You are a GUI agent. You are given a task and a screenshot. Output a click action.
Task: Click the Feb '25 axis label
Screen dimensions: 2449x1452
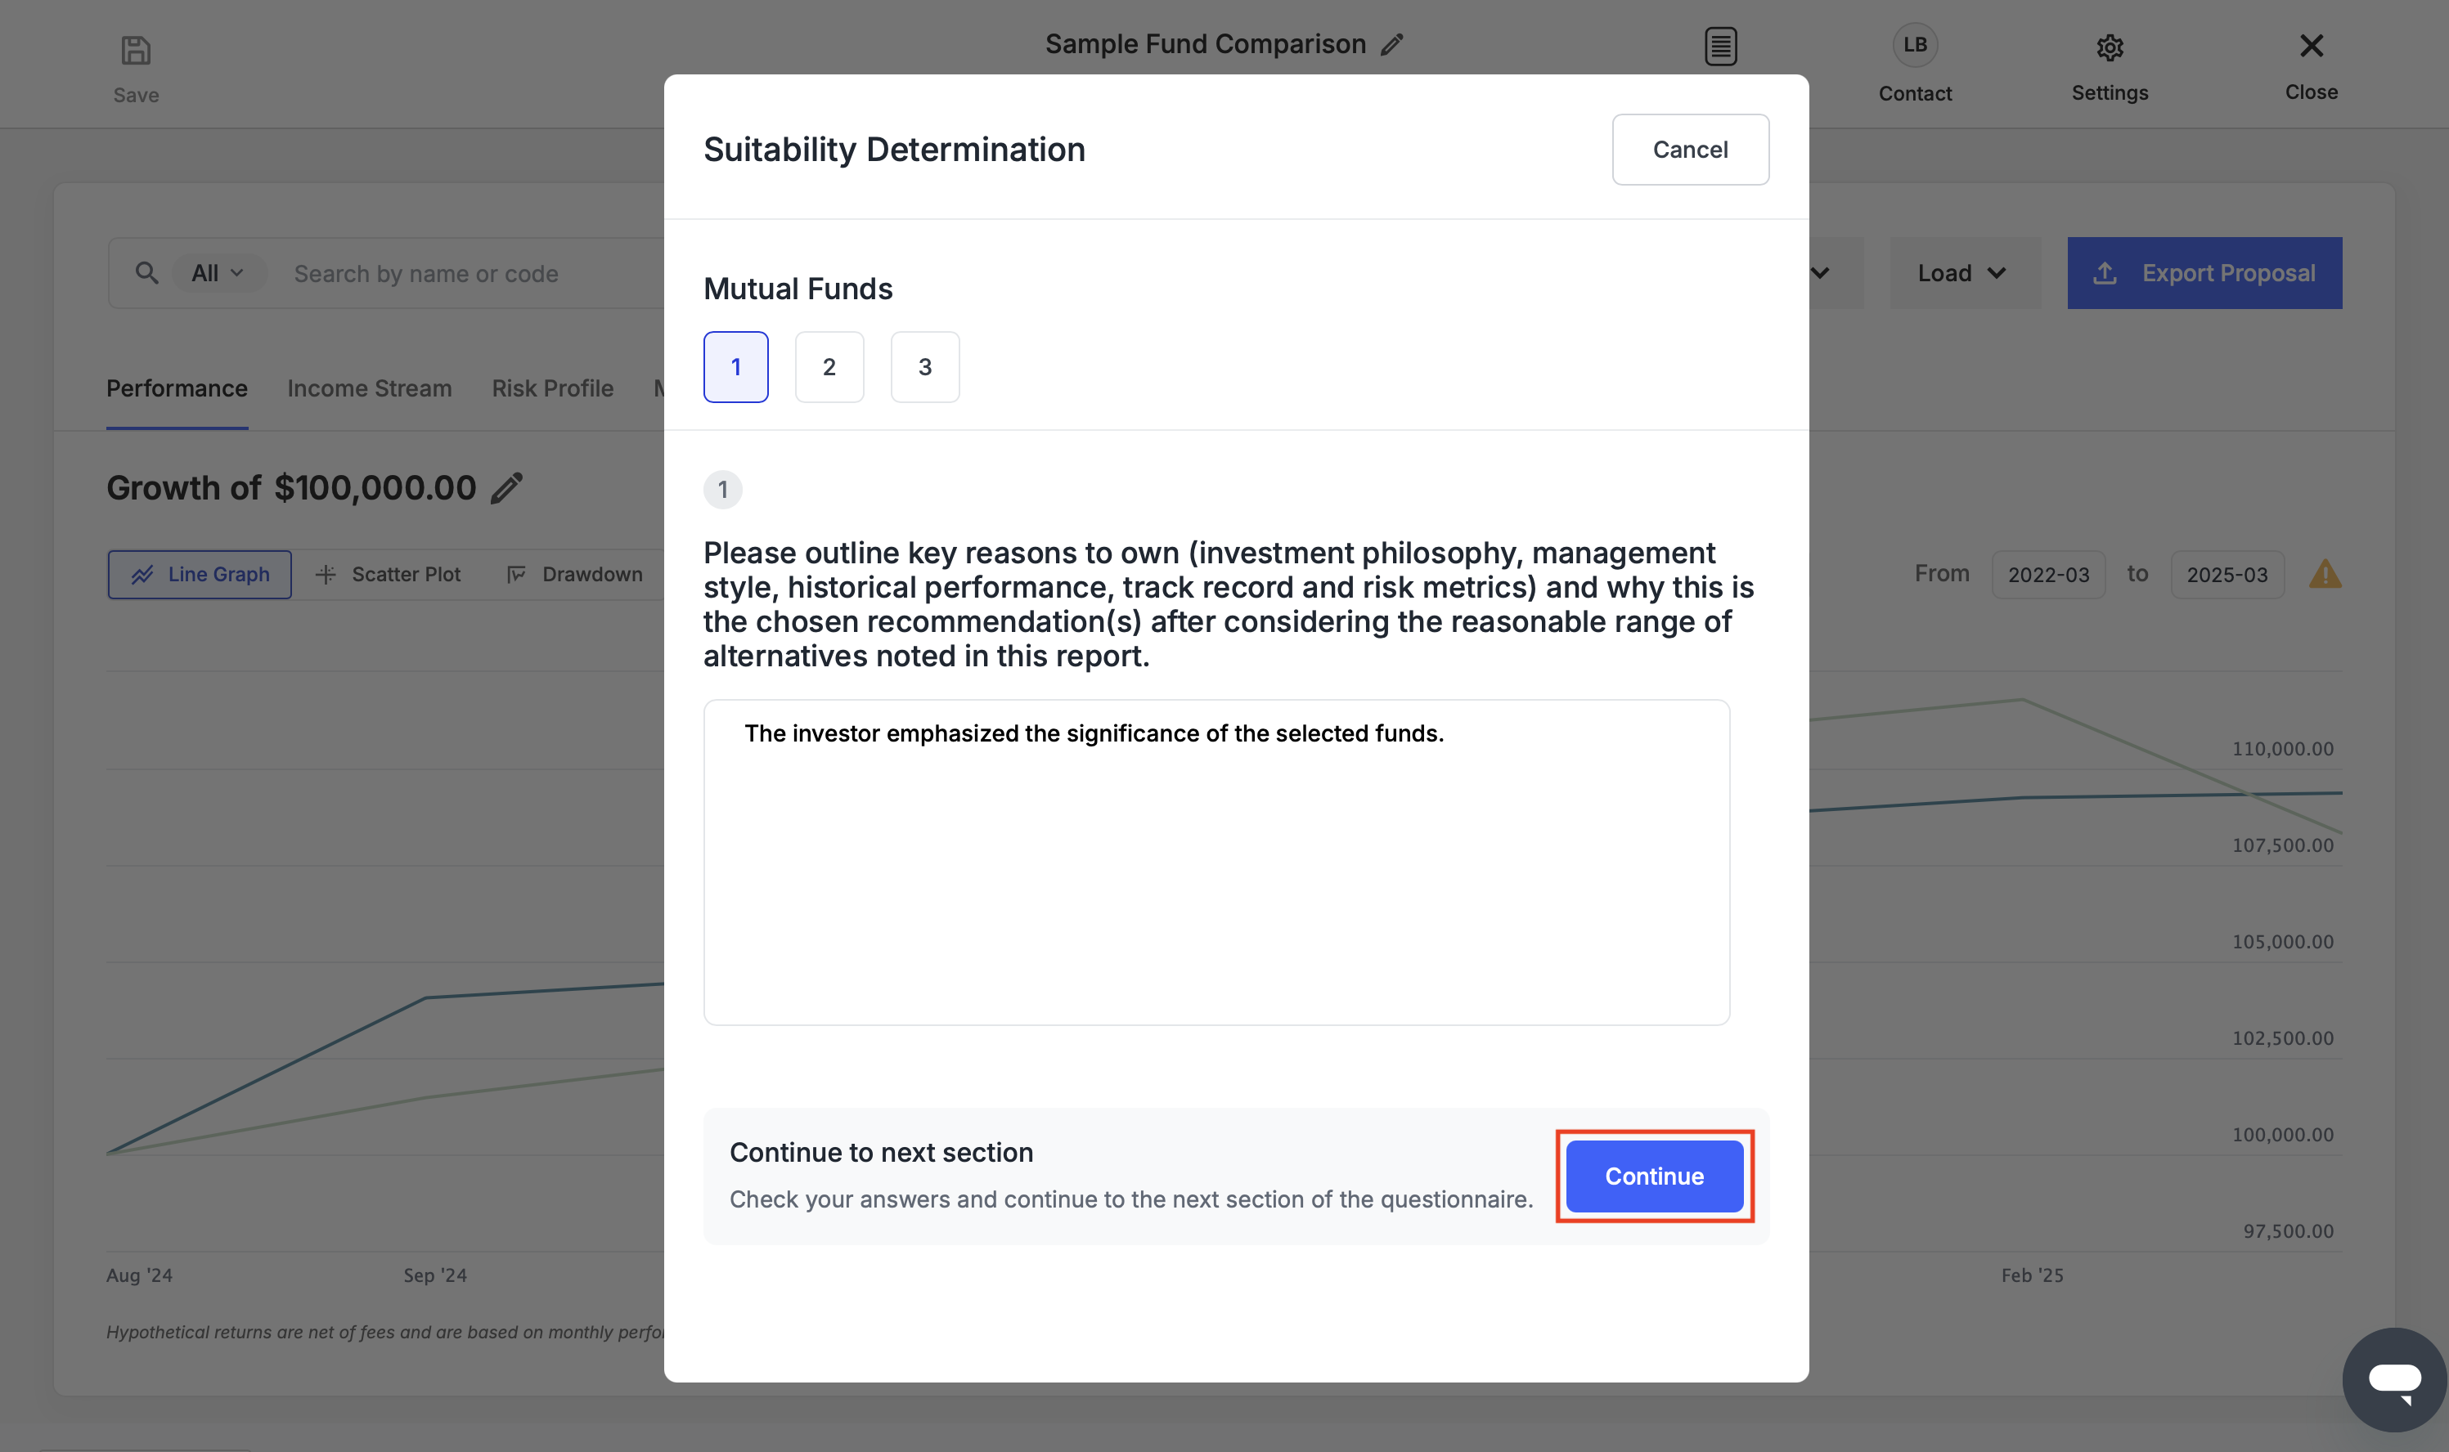(x=2032, y=1275)
